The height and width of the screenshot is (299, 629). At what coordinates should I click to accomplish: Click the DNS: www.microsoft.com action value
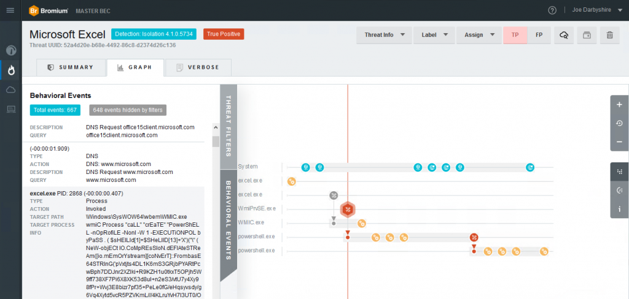pyautogui.click(x=119, y=164)
